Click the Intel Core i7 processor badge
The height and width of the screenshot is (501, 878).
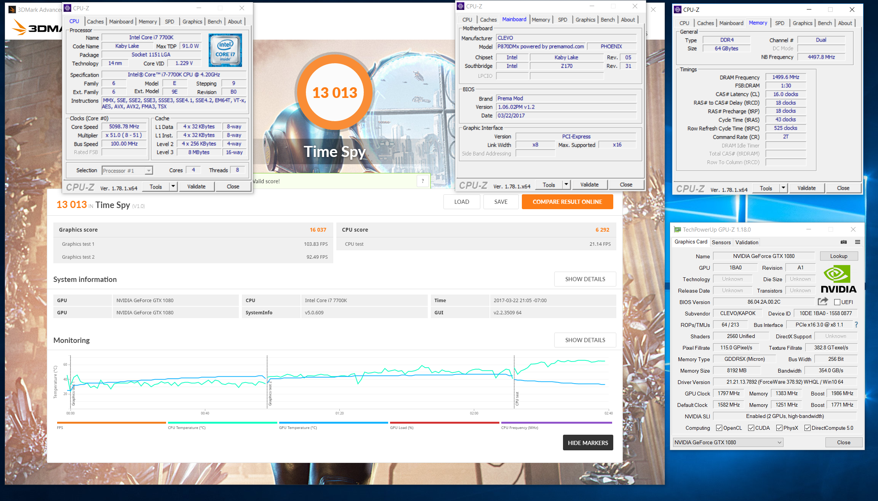tap(225, 50)
